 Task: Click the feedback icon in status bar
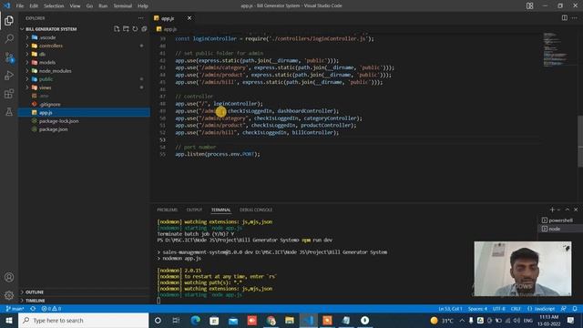point(564,309)
